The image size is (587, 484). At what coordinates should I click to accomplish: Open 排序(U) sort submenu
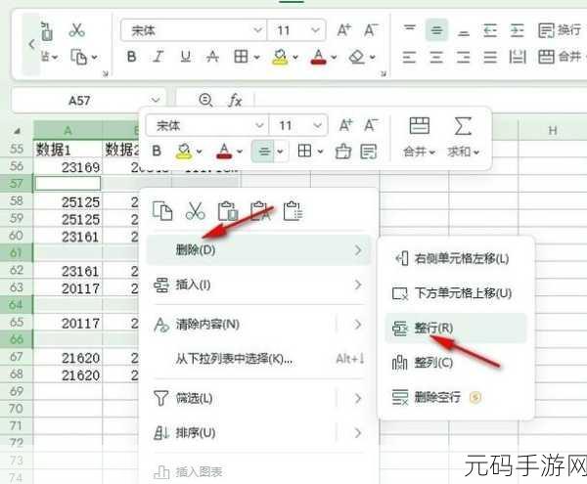[x=258, y=433]
